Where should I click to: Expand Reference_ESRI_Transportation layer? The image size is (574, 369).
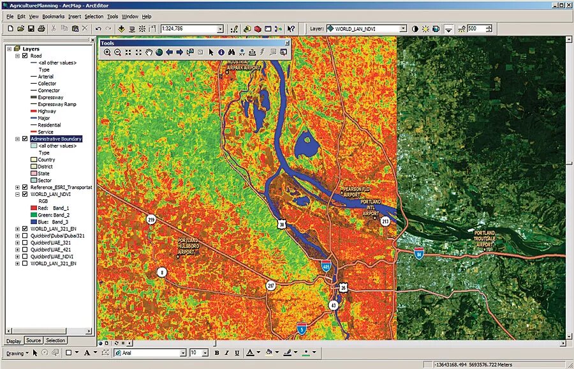(x=17, y=187)
